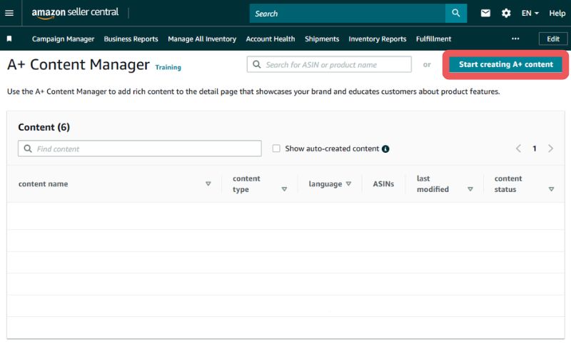Click the top Search field

347,13
